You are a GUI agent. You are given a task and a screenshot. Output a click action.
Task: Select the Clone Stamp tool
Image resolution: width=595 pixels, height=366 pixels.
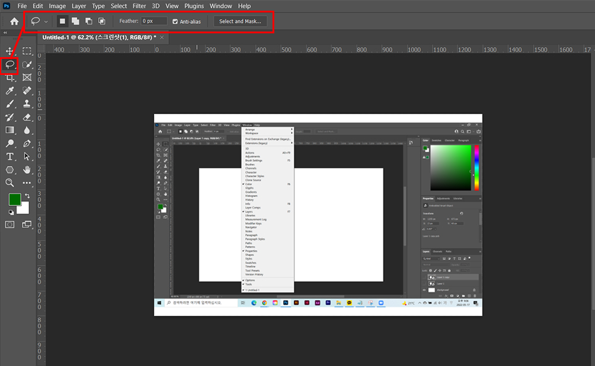[27, 104]
